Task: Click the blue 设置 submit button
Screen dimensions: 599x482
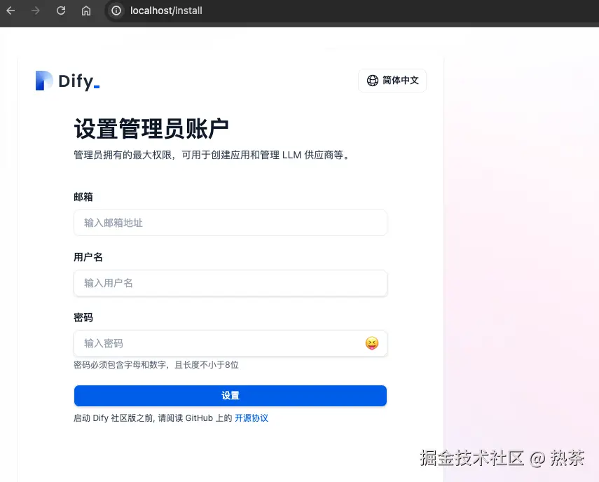Action: pos(230,396)
